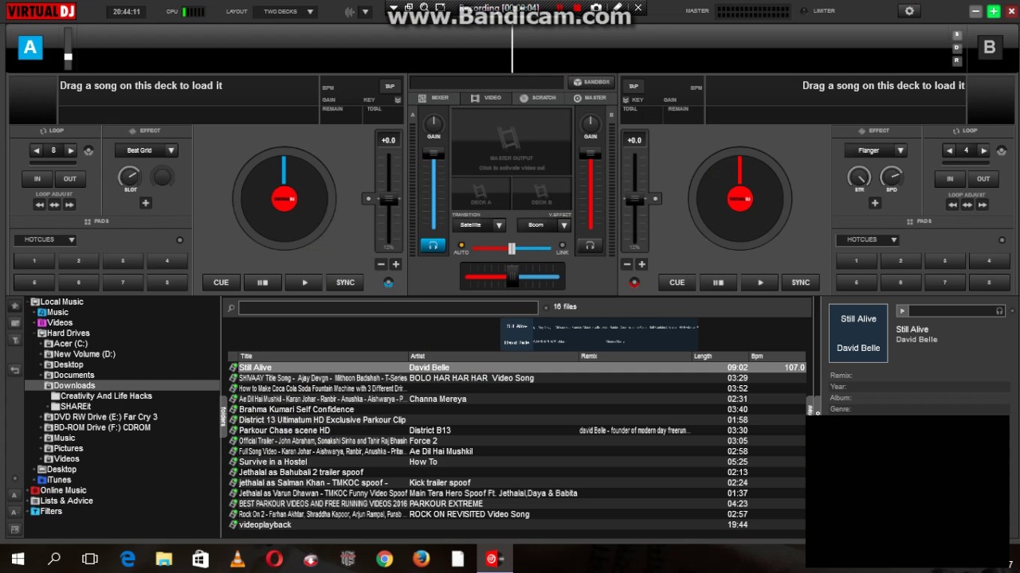Open Opera browser from taskbar
Screen dimensions: 1020x573
(274, 559)
